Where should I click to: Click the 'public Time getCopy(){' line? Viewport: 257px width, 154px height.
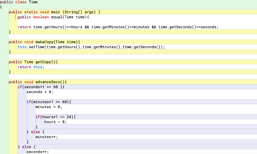tap(33, 62)
